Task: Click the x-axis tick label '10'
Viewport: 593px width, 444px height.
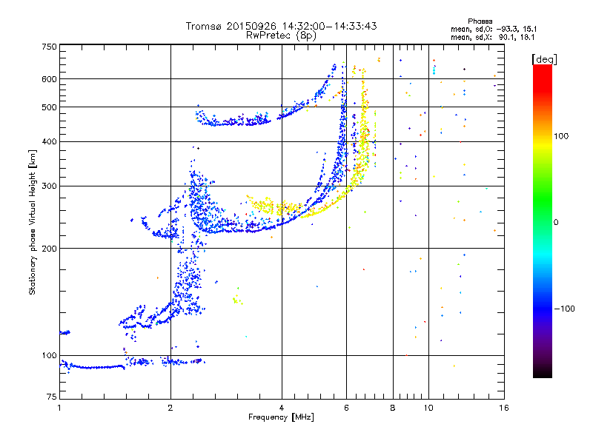Action: pos(428,408)
